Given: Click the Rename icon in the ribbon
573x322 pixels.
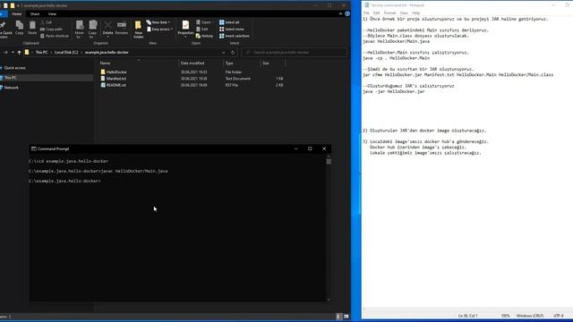Looking at the screenshot, I should pos(122,28).
